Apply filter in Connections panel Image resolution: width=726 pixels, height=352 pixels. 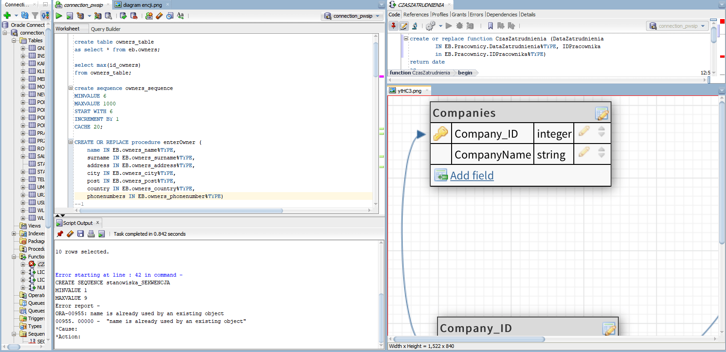click(x=35, y=15)
